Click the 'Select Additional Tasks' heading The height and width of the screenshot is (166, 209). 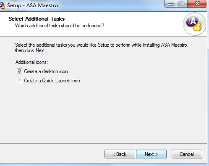tap(37, 19)
